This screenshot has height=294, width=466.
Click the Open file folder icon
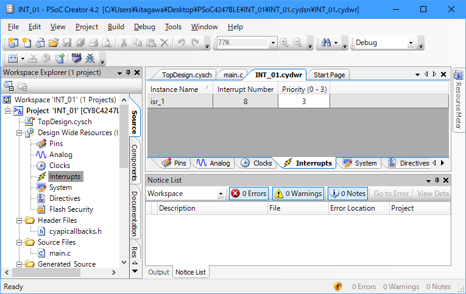tap(53, 43)
